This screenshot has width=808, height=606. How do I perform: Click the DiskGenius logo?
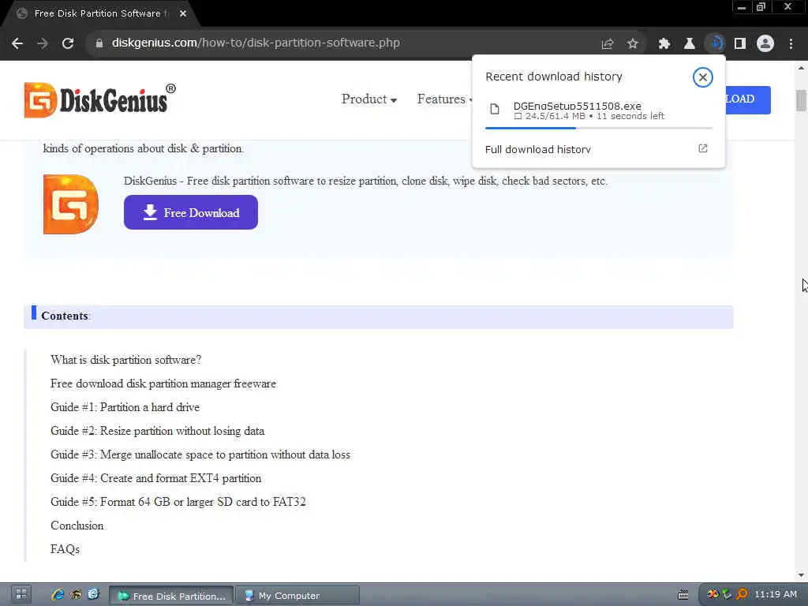(99, 99)
